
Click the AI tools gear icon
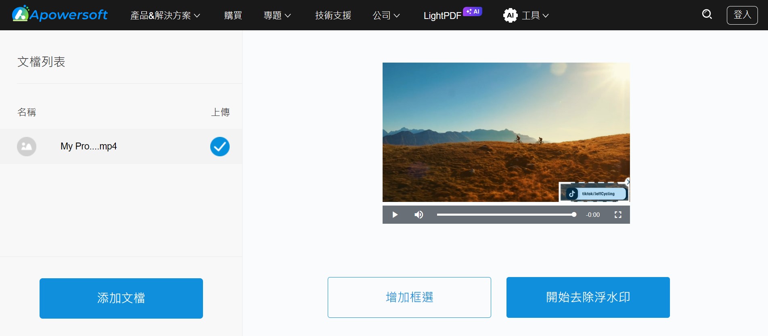click(x=510, y=15)
